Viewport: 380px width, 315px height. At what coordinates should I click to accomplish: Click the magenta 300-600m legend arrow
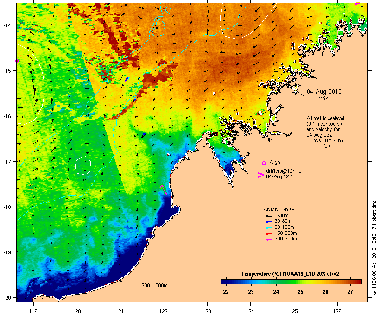(269, 239)
